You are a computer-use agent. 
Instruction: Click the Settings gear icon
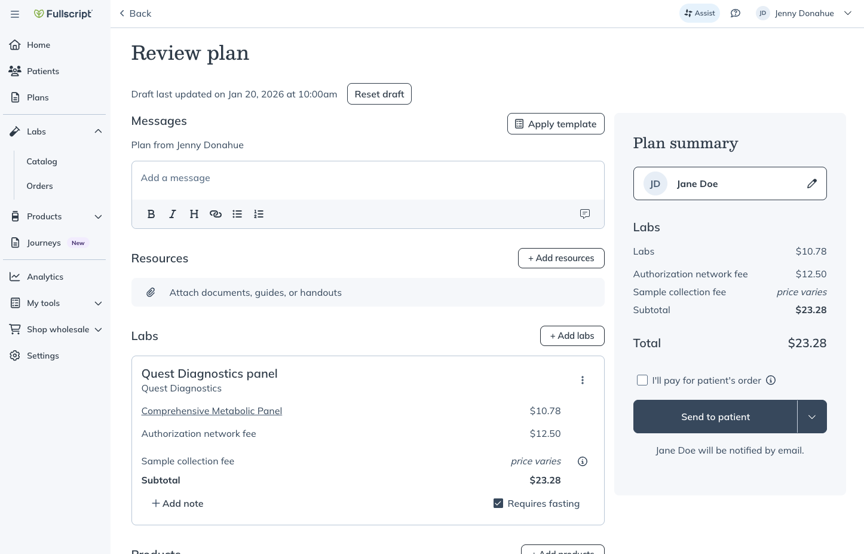click(x=15, y=356)
